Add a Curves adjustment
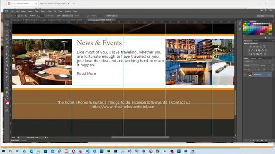 tap(257, 47)
